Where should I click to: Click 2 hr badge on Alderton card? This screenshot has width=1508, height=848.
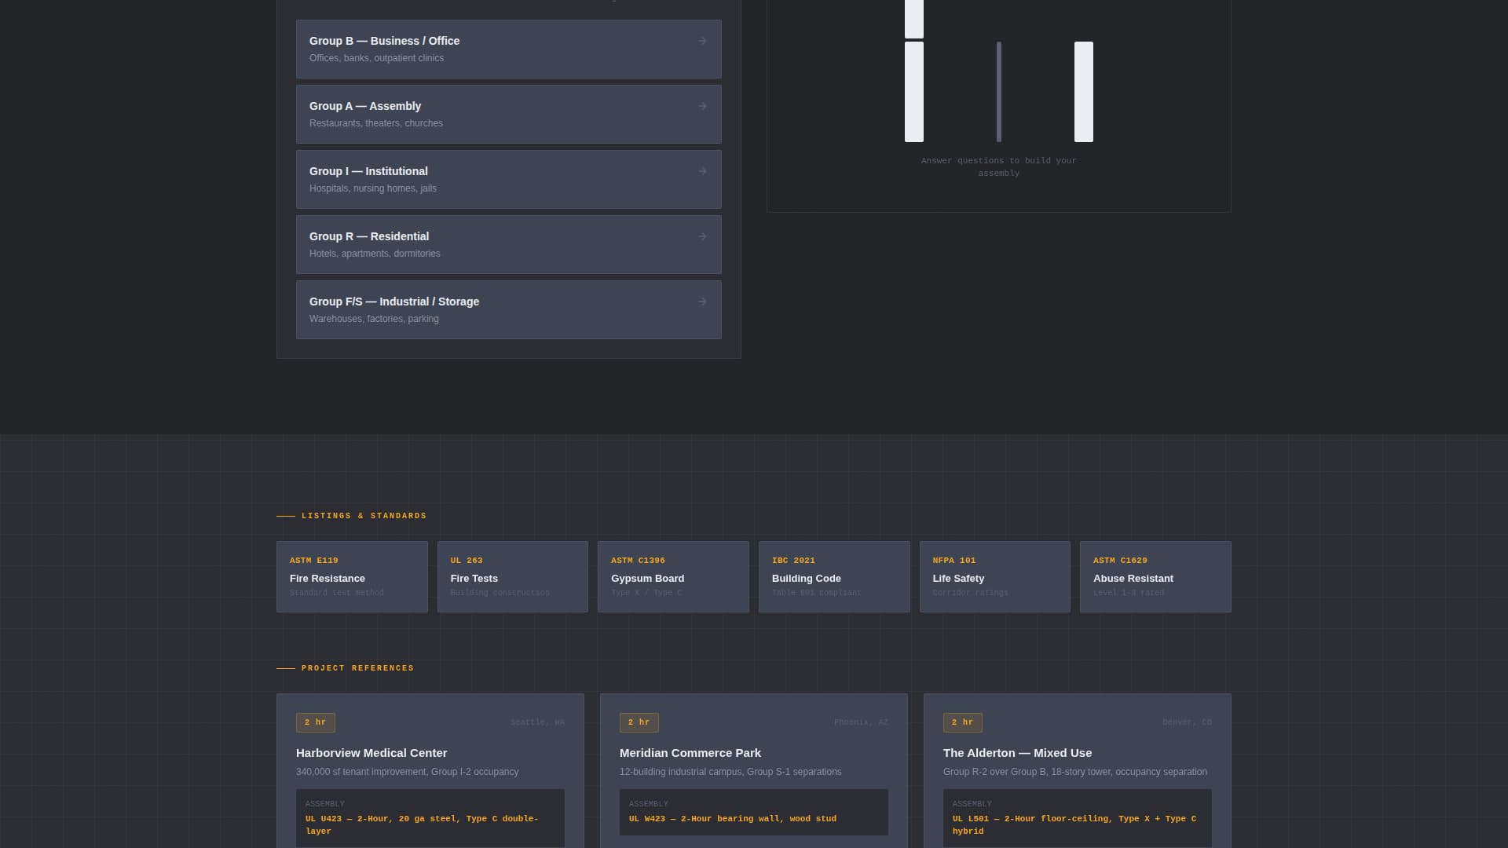[x=963, y=722]
